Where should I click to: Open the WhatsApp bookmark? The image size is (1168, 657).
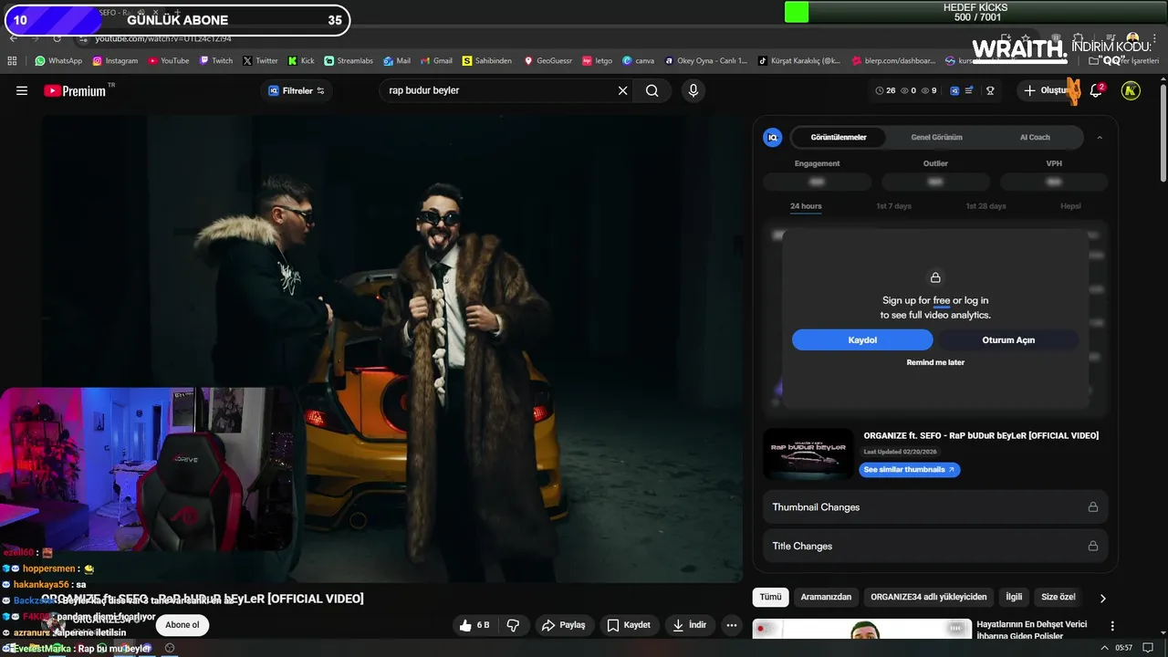click(x=58, y=61)
